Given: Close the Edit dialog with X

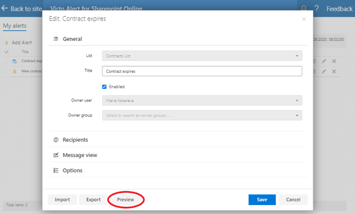Looking at the screenshot, I should coord(304,20).
